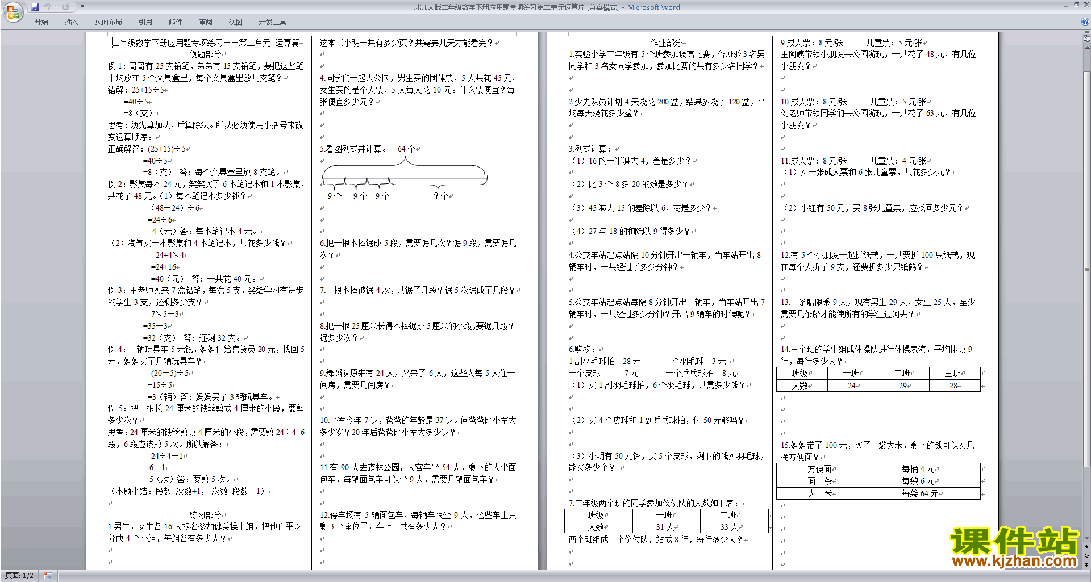Click the document title 二年级数学下册应用题专项练习
Image resolution: width=1091 pixels, height=582 pixels.
[x=205, y=43]
